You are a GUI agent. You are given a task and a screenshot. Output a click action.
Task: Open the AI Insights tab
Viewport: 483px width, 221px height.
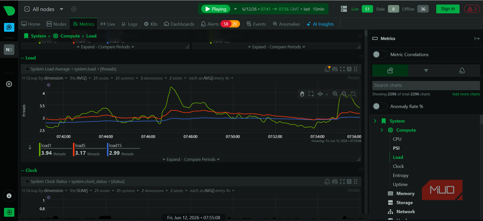pyautogui.click(x=320, y=24)
